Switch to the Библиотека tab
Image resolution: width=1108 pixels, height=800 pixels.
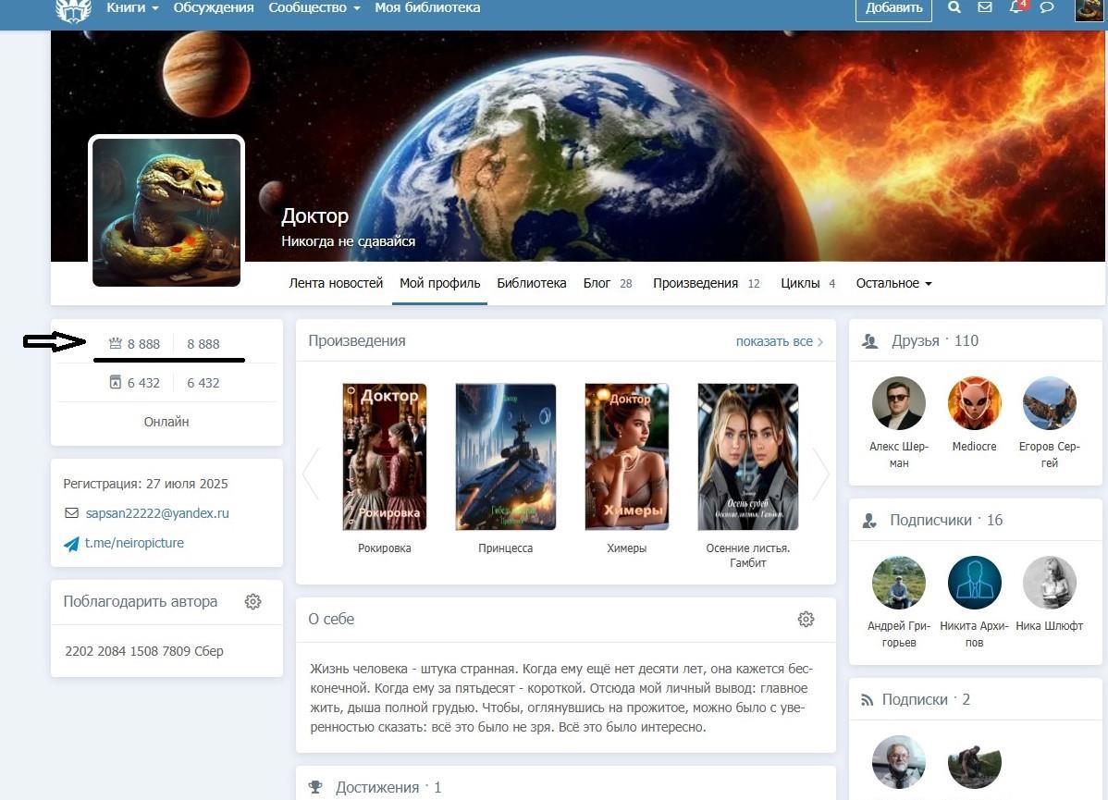tap(532, 283)
